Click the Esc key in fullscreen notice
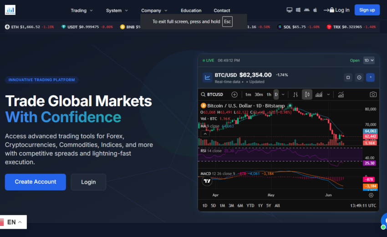The height and width of the screenshot is (237, 387). click(x=227, y=21)
